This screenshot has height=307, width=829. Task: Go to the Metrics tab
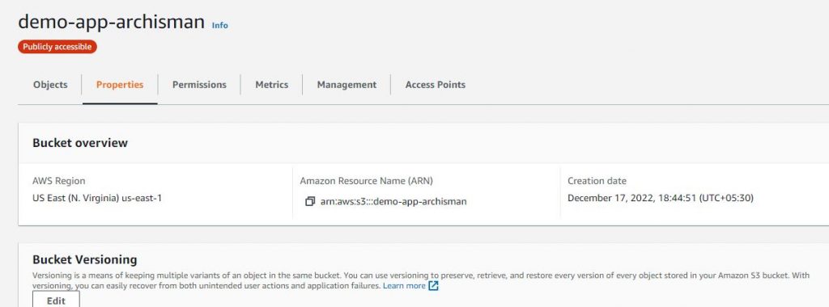pyautogui.click(x=272, y=84)
